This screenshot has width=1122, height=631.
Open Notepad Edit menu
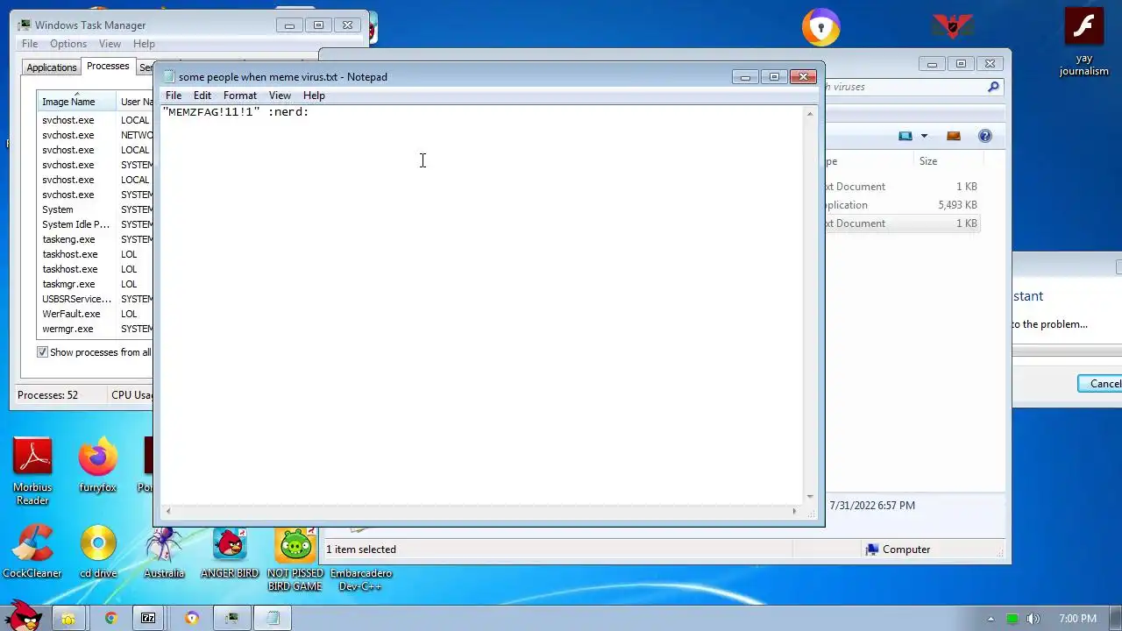pyautogui.click(x=202, y=96)
